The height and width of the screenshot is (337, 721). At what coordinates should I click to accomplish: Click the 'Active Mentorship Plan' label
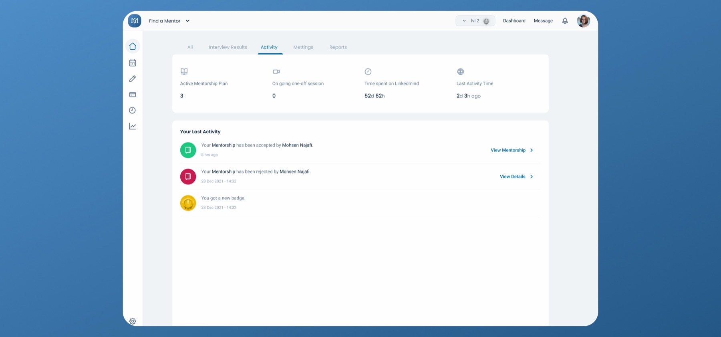(x=204, y=84)
